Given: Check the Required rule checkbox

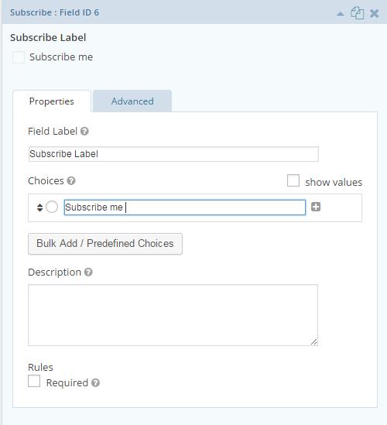Looking at the screenshot, I should 34,381.
